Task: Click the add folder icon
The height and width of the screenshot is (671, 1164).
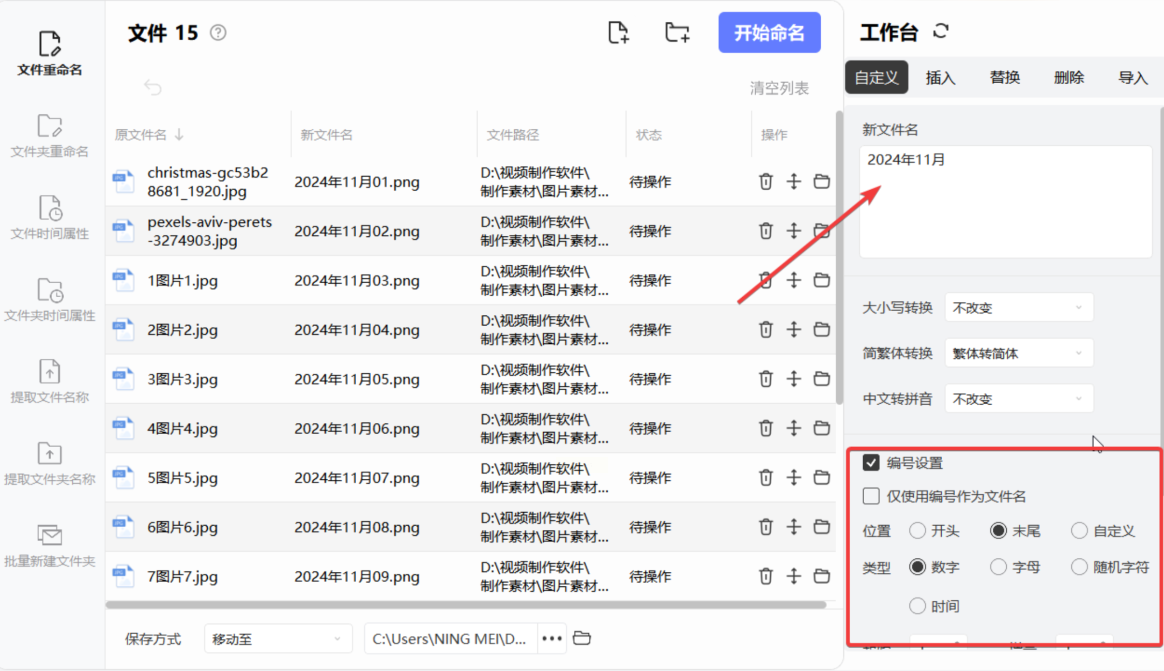Action: pos(677,33)
